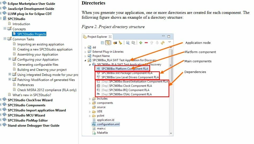Click the up arrow icon in Project Explorer toolbar

click(x=151, y=43)
